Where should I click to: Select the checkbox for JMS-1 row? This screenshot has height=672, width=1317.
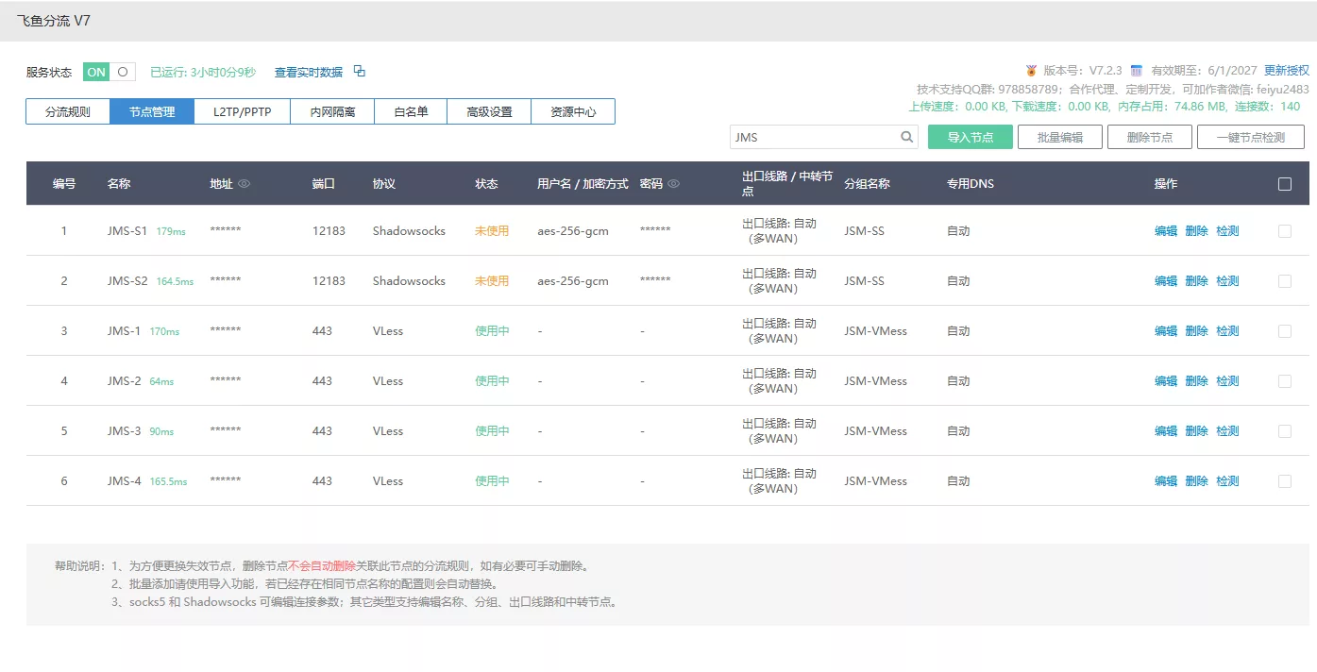[1284, 330]
